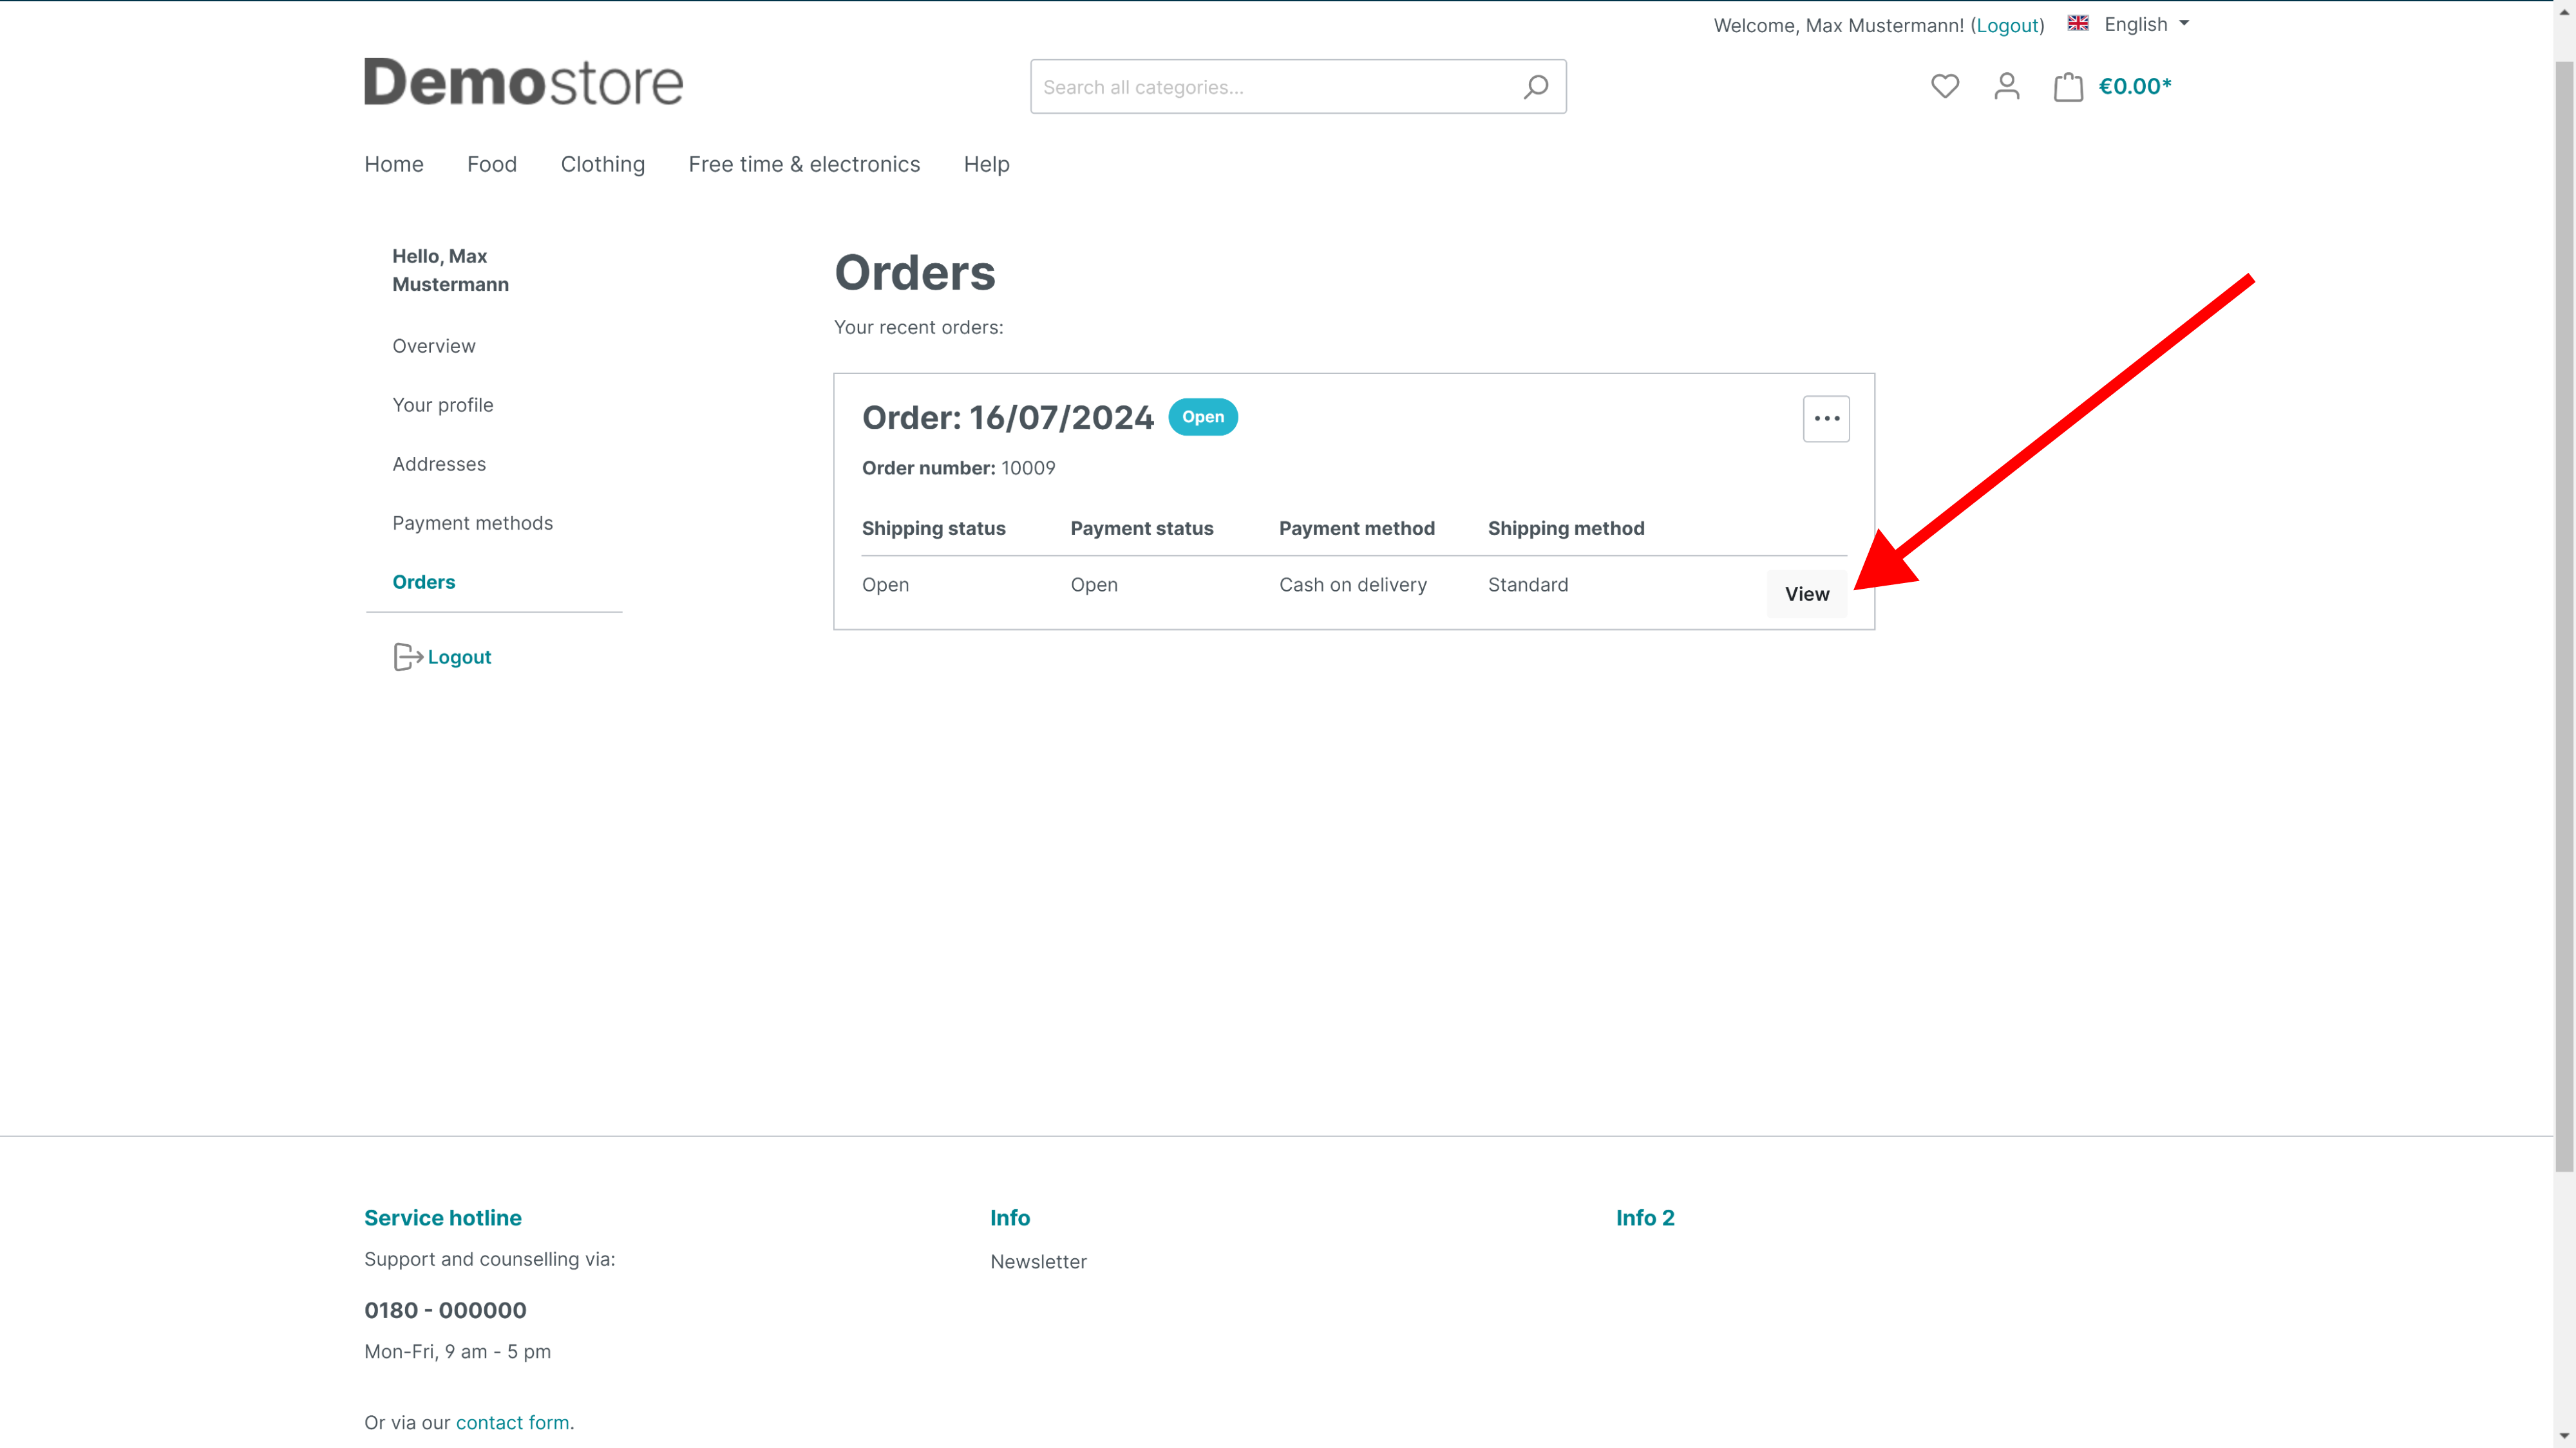The image size is (2576, 1448).
Task: Select Overview in account sidebar
Action: click(x=434, y=346)
